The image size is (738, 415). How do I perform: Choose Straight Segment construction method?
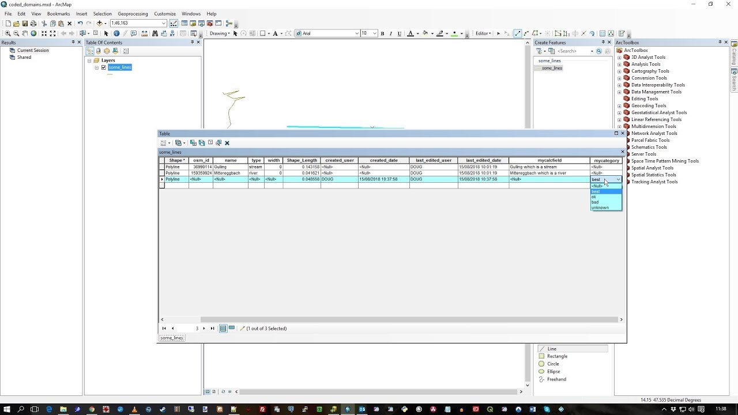(x=517, y=33)
